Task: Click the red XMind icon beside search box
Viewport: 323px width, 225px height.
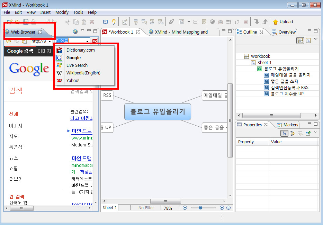Action: [x=95, y=42]
